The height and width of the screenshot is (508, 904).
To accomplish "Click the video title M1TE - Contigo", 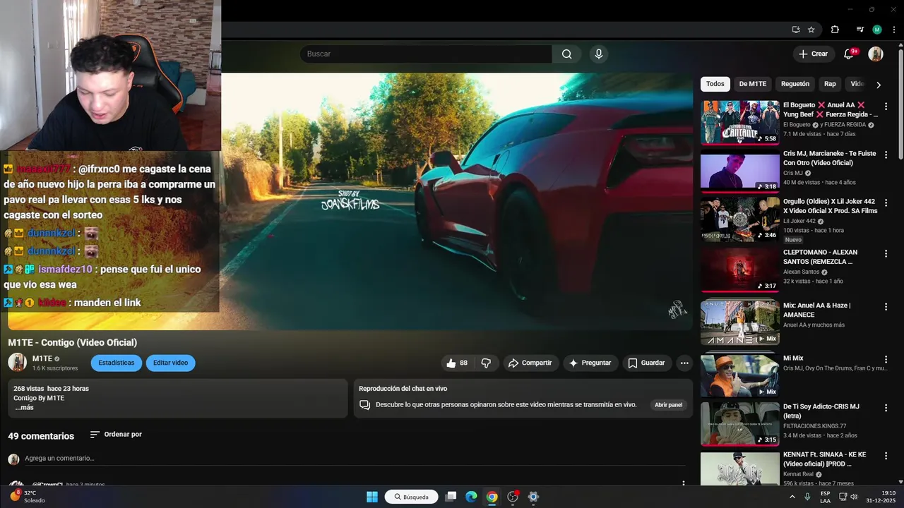I will click(x=73, y=342).
